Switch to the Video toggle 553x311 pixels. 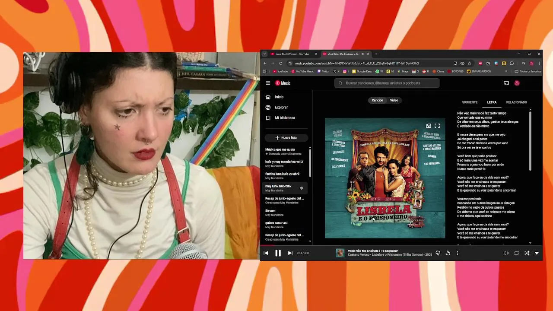click(x=394, y=100)
